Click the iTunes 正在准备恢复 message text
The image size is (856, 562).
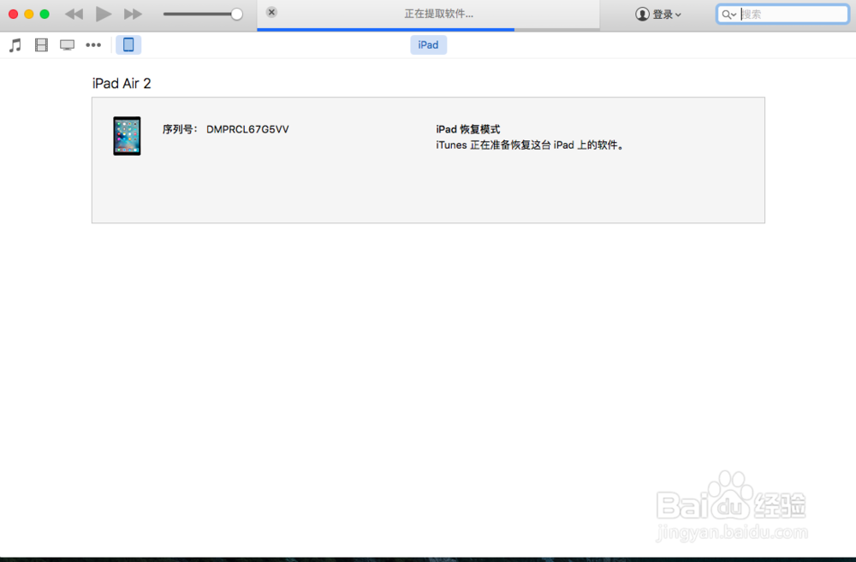(530, 145)
